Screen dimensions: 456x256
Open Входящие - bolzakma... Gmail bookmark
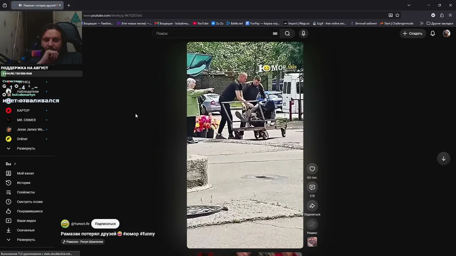click(x=172, y=23)
